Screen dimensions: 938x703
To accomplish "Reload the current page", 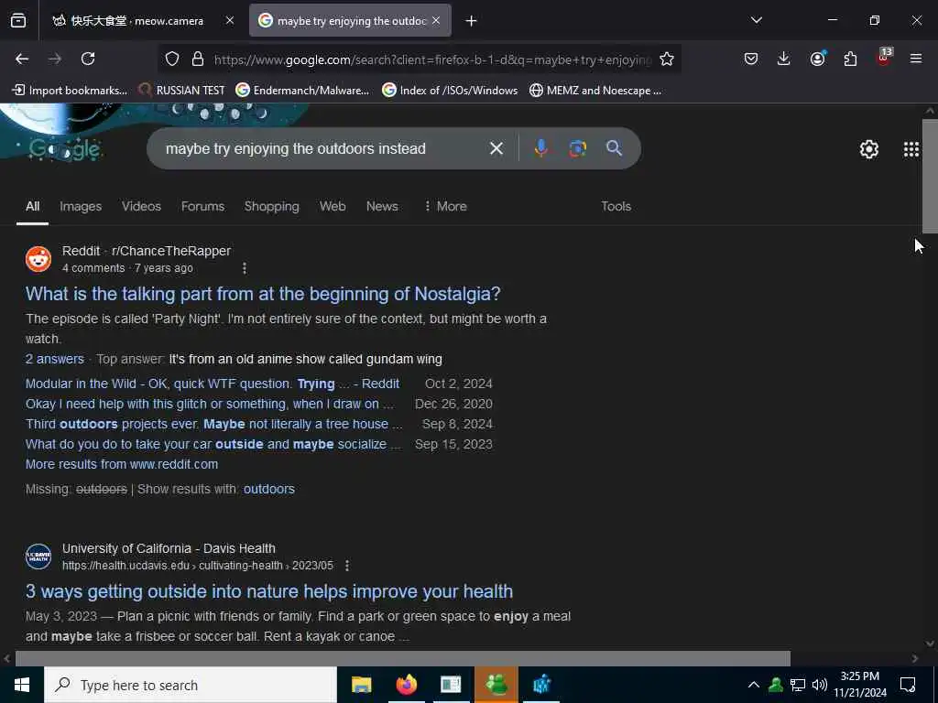I will [88, 59].
